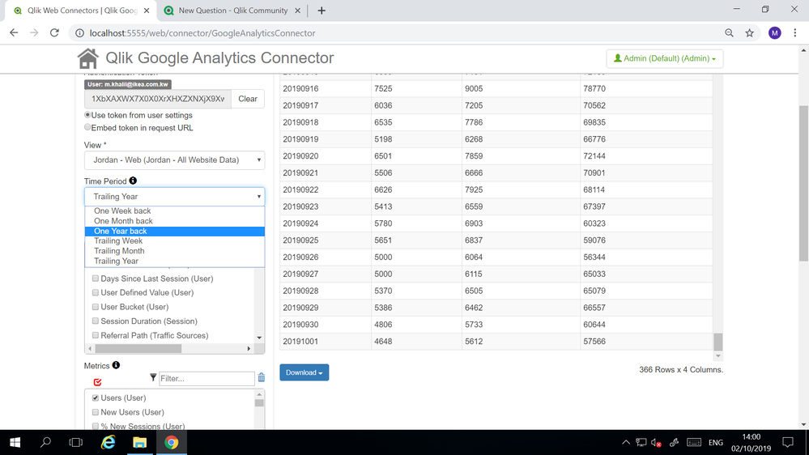This screenshot has height=455, width=809.
Task: Click the browser forward arrow
Action: (34, 33)
